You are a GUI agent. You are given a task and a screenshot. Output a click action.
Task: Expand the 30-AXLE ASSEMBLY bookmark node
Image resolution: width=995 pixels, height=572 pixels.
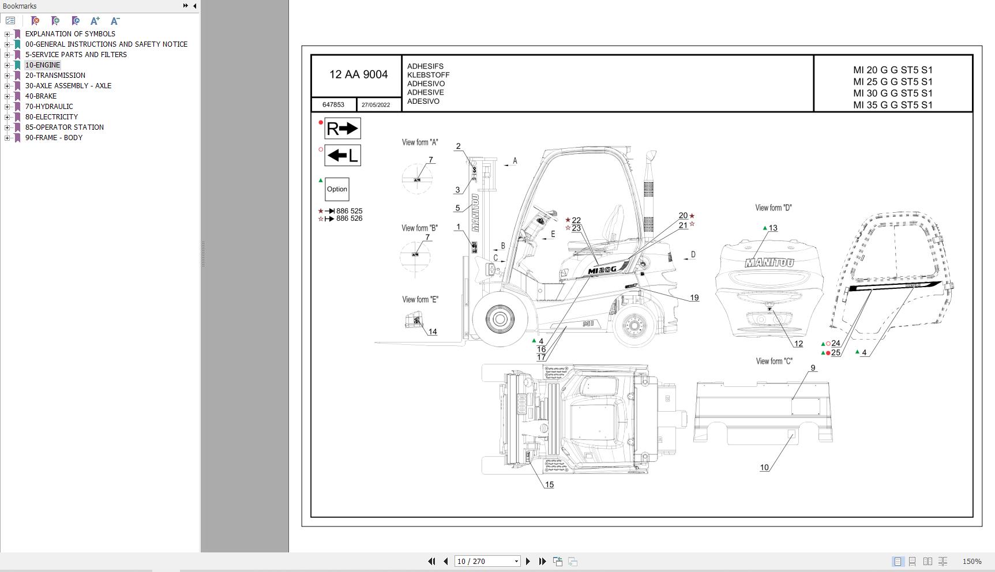(x=7, y=86)
